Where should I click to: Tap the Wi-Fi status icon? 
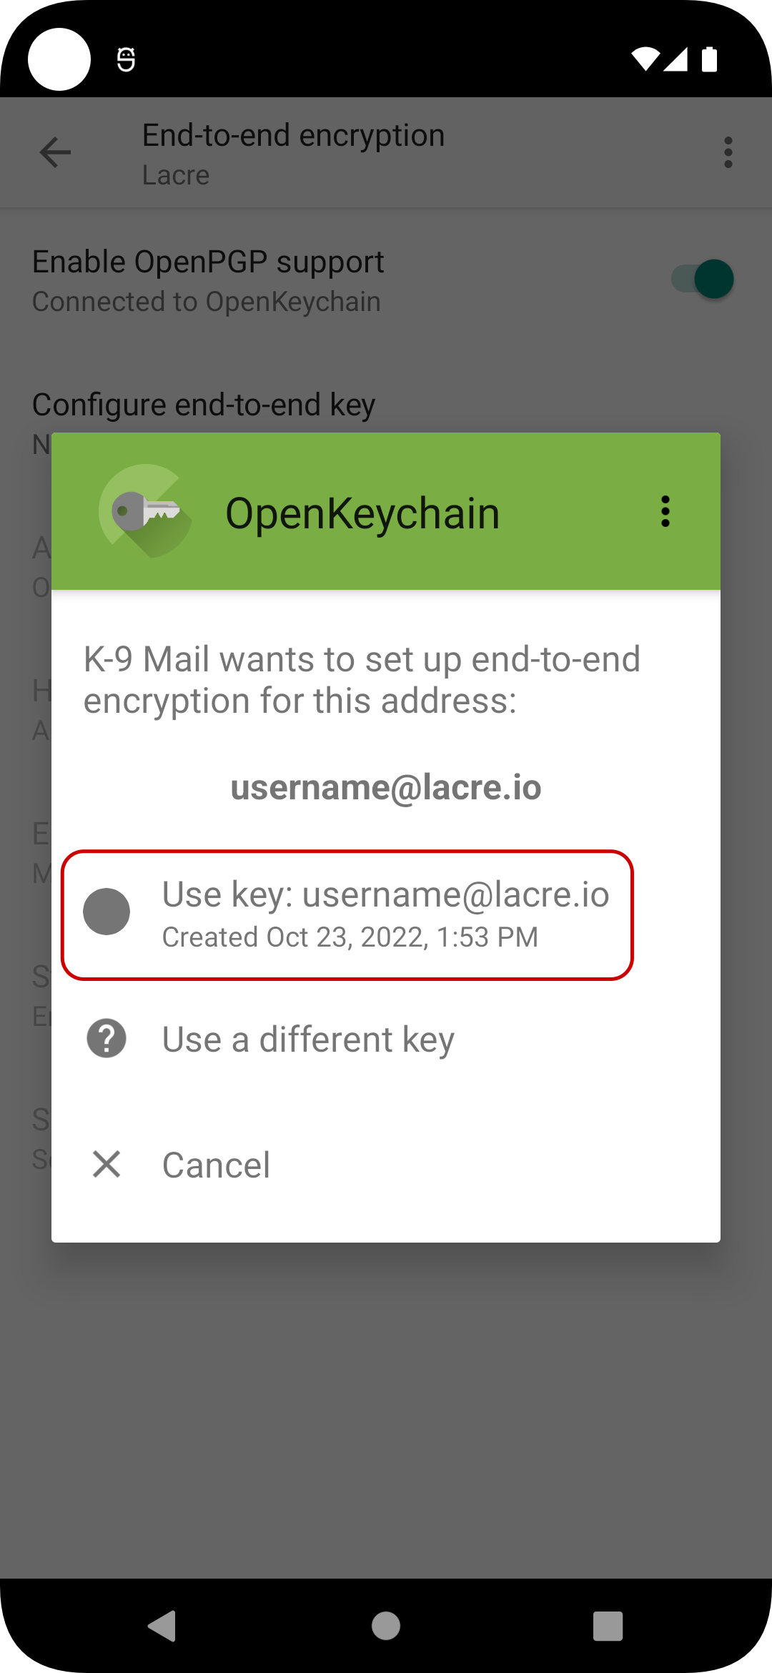tap(645, 59)
